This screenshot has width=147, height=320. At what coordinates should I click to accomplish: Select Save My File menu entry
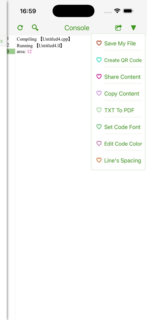point(118,43)
